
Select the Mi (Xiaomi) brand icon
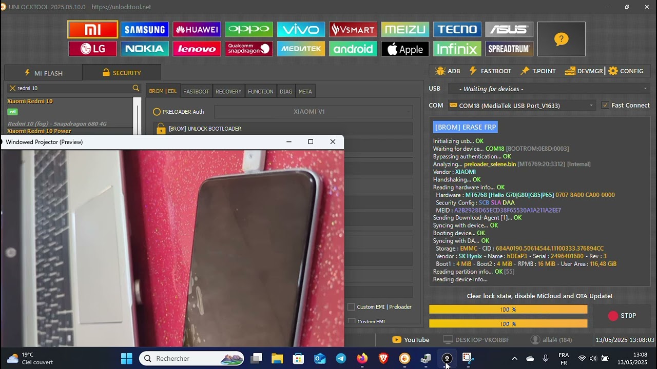click(x=93, y=30)
